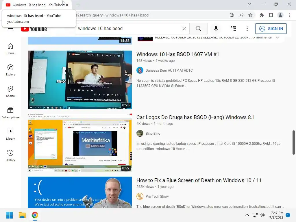Open Chrome extensions puzzle icon
Screen dimensions: 296x222
tap(262, 15)
